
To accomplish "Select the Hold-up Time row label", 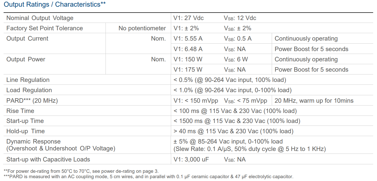I will click(x=25, y=131).
